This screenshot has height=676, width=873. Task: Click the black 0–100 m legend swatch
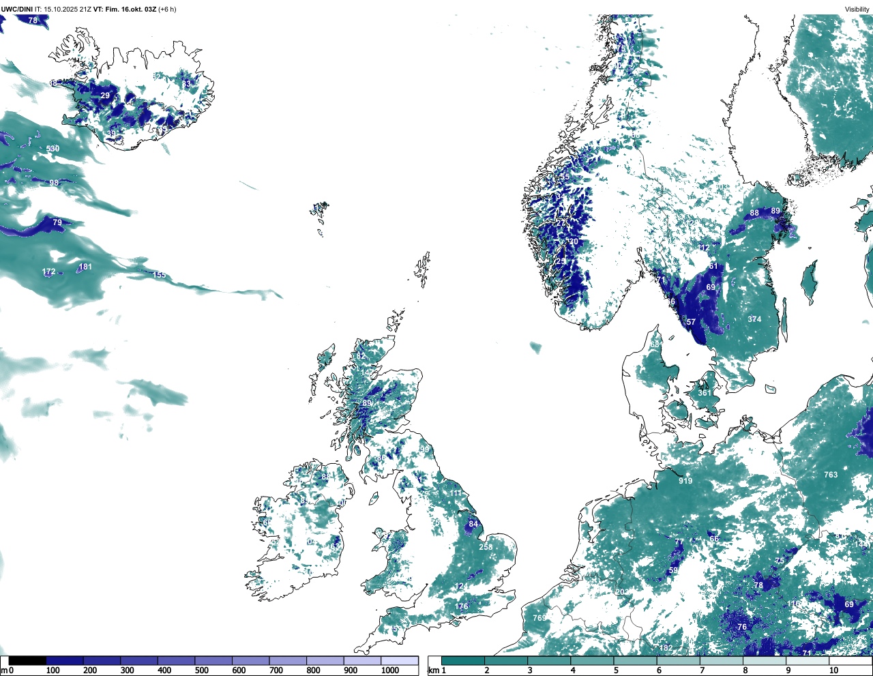click(28, 660)
